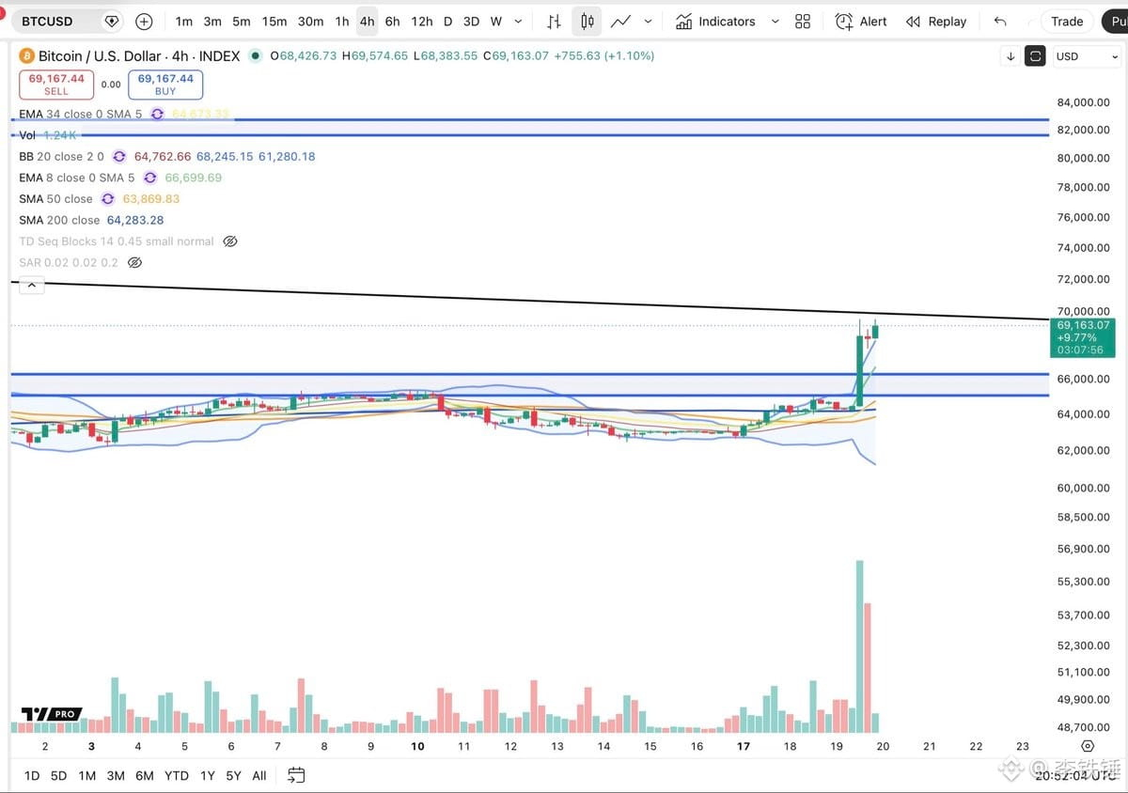Show the hidden SAR indicator
The width and height of the screenshot is (1128, 793).
click(x=134, y=263)
